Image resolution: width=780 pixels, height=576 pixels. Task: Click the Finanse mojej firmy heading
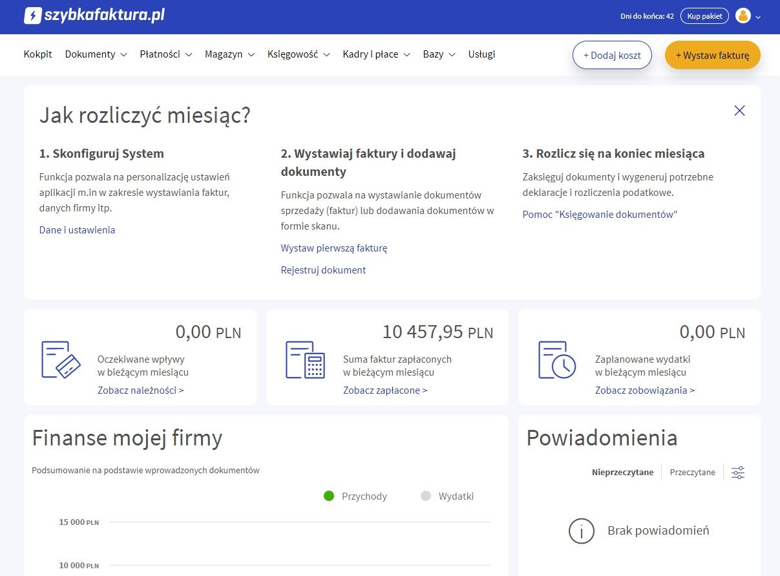(127, 438)
